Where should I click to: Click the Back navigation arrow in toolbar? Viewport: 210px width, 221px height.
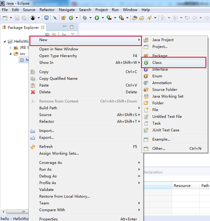click(194, 18)
